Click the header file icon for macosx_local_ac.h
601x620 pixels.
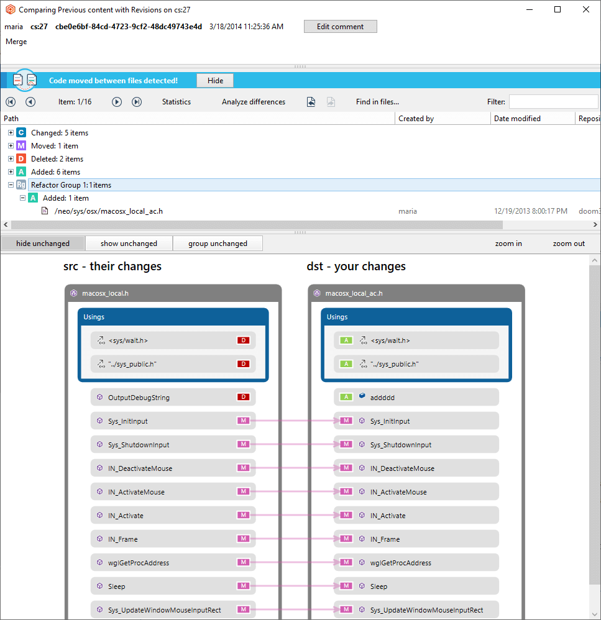coord(45,211)
